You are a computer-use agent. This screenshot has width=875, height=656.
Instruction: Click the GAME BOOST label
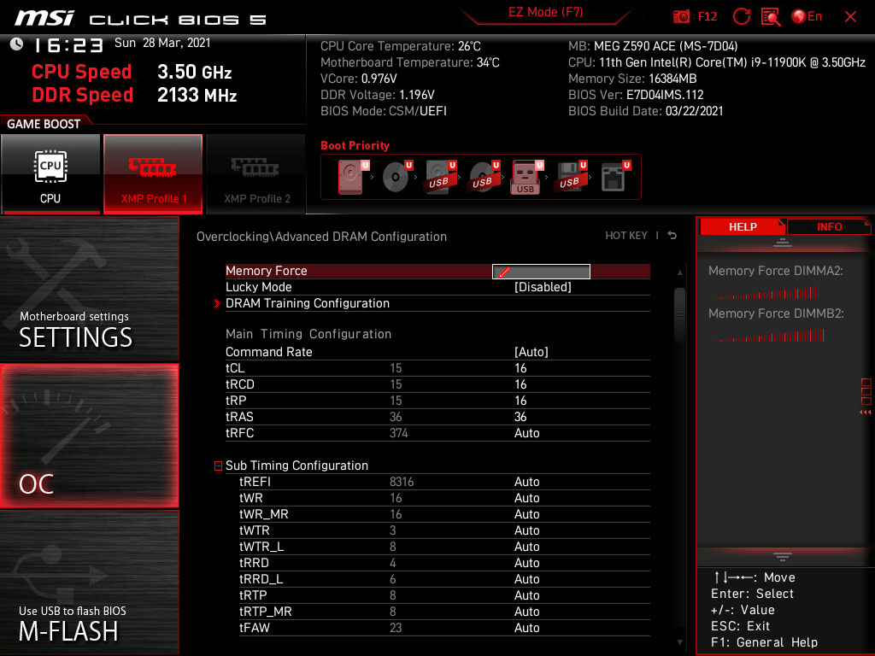44,124
